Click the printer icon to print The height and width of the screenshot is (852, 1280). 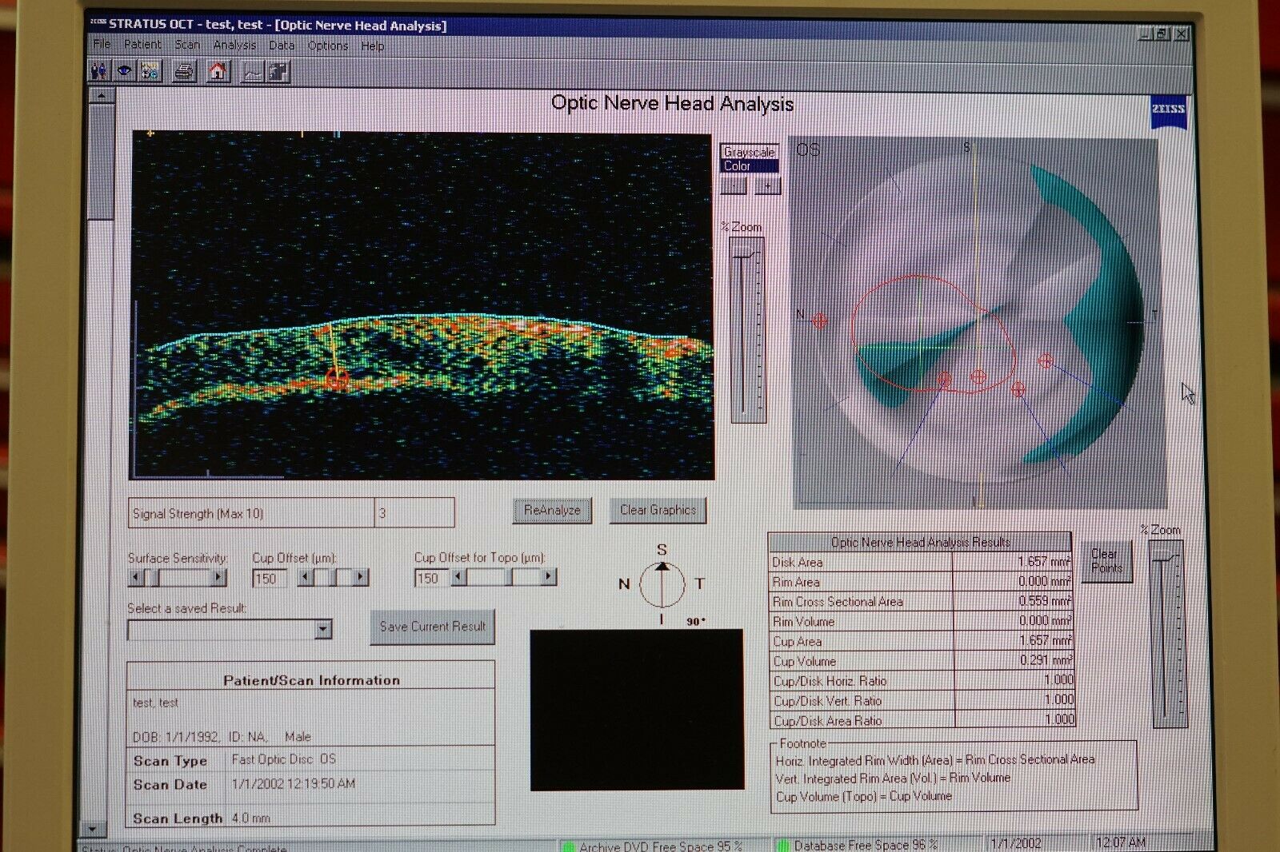click(184, 72)
